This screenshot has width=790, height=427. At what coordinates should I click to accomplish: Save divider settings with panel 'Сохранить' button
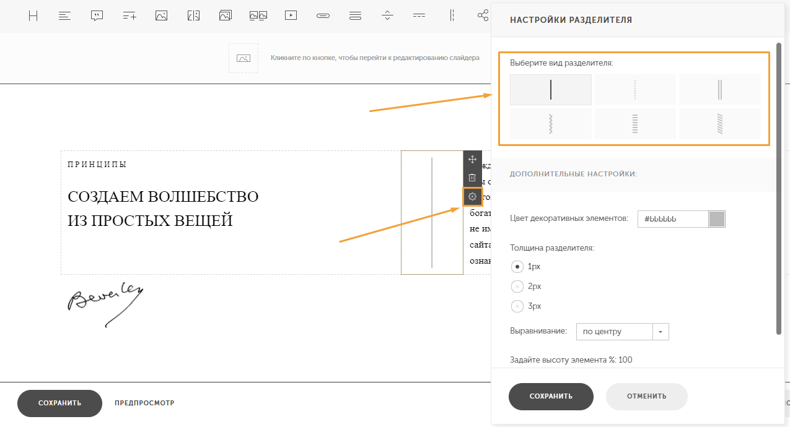[551, 397]
